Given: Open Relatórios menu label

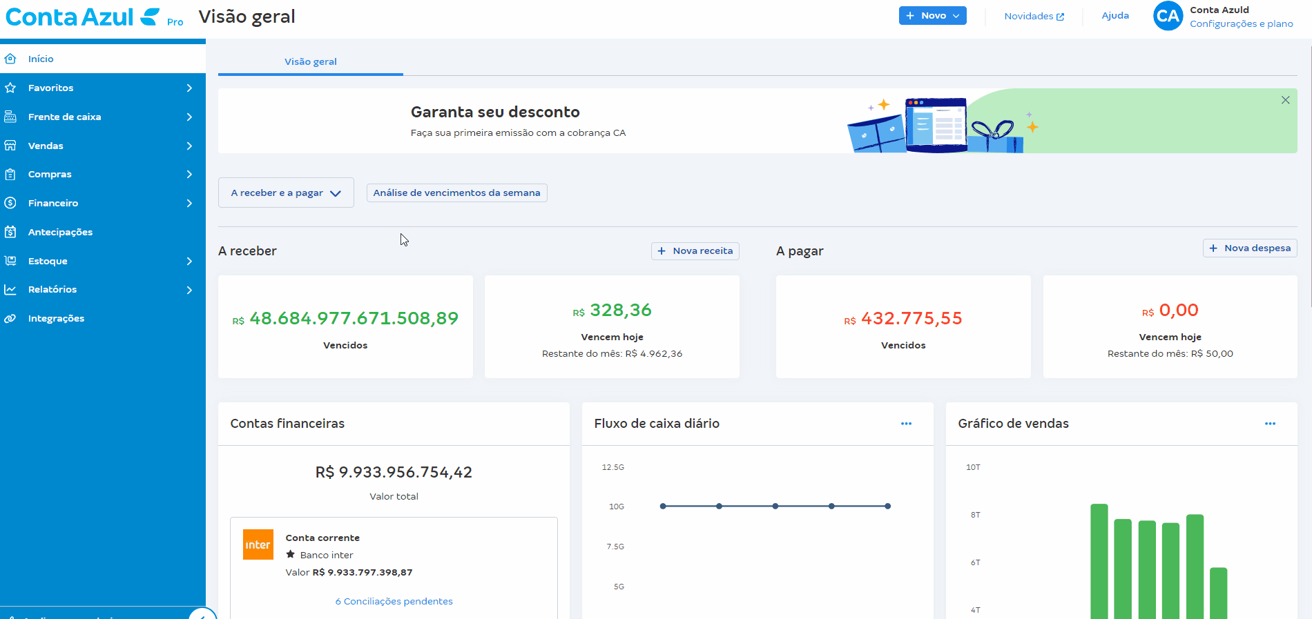Looking at the screenshot, I should (x=52, y=290).
